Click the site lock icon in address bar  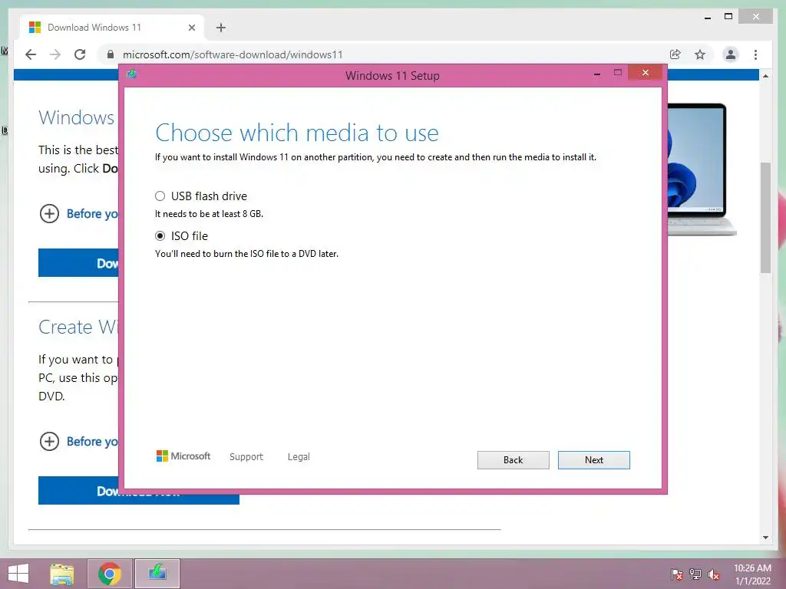pos(111,54)
